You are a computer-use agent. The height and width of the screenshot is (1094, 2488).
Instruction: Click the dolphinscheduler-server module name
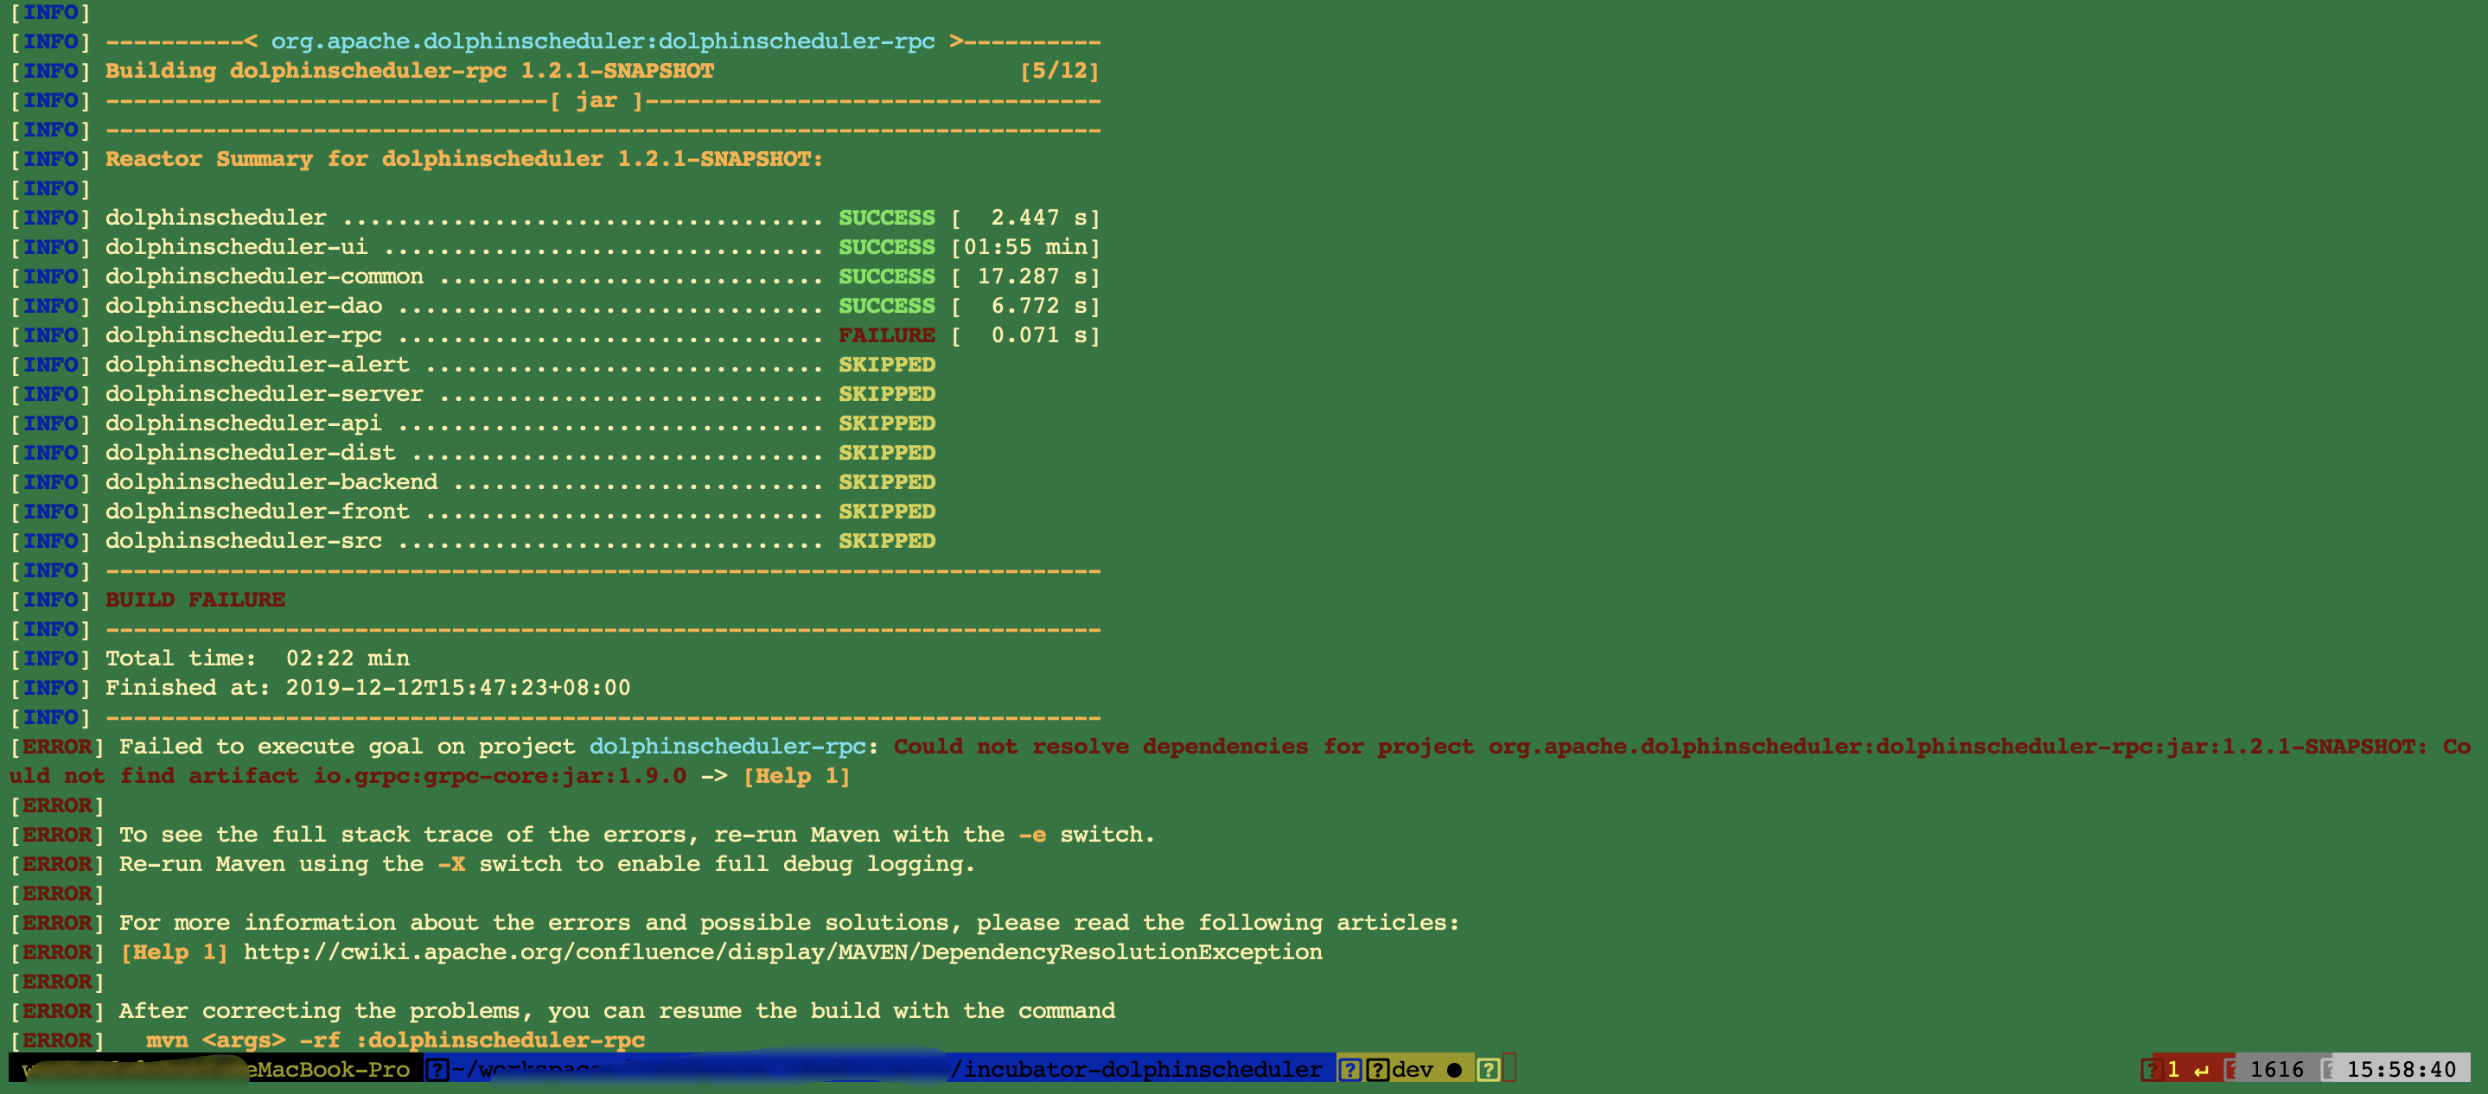tap(265, 394)
